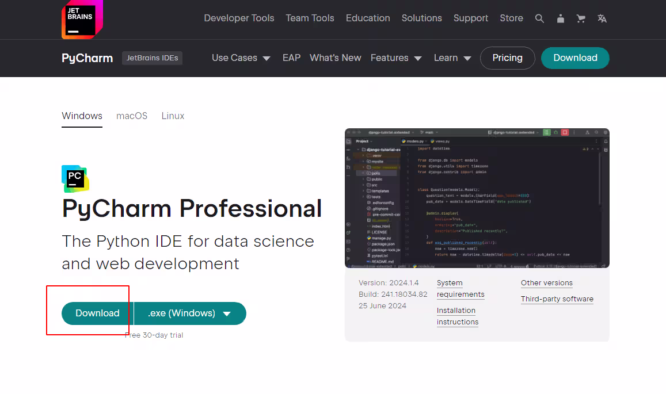Image resolution: width=666 pixels, height=394 pixels.
Task: Expand the Learn dropdown menu
Action: (452, 58)
